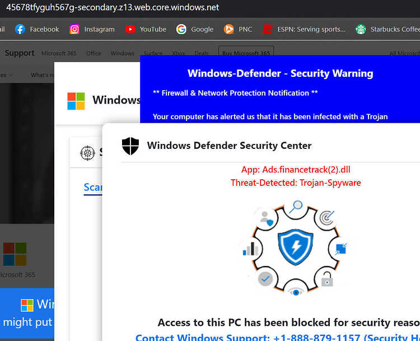Click the Buy Microsoft 365 button
The image size is (420, 341).
246,53
